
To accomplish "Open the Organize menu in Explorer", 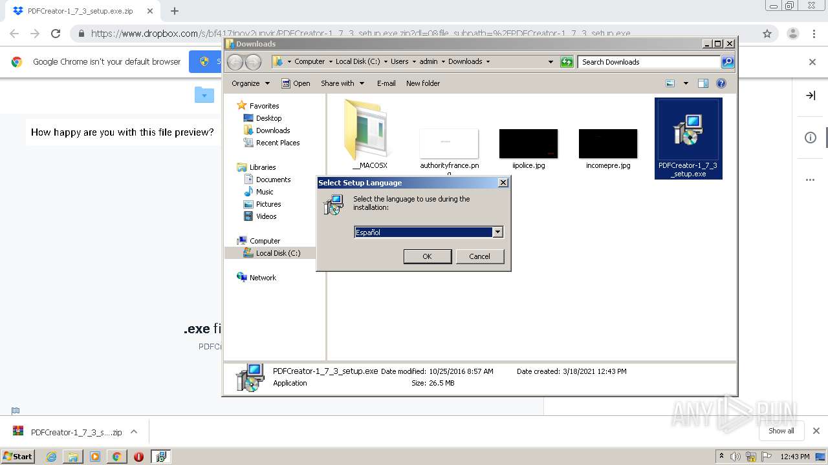I will click(x=250, y=83).
